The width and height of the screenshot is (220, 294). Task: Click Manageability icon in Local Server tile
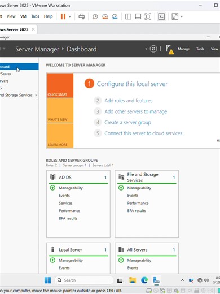tap(52, 260)
